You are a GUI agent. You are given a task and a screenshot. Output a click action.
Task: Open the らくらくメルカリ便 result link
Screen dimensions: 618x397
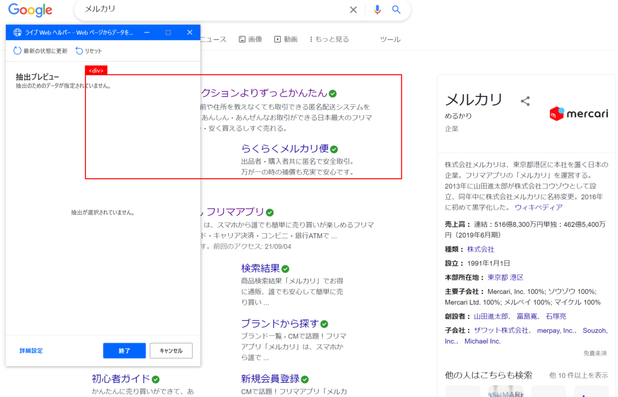(x=285, y=149)
